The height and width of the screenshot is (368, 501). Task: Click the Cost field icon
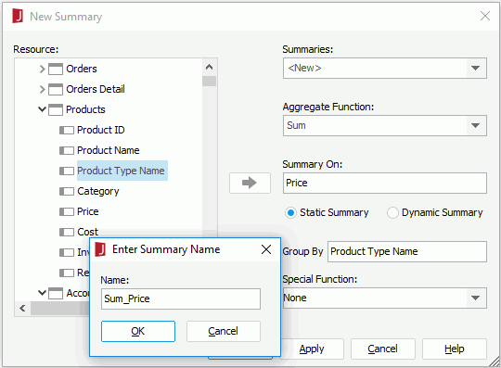click(x=67, y=232)
